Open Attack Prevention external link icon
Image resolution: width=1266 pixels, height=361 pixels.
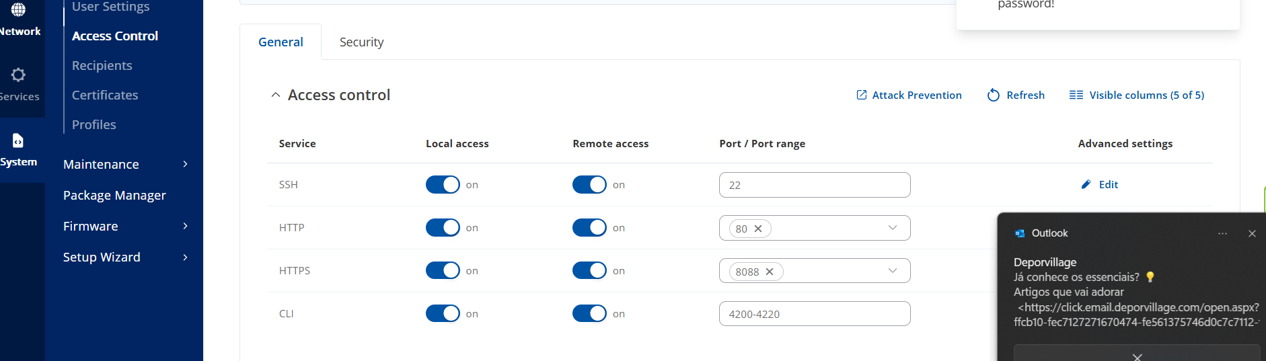point(862,95)
